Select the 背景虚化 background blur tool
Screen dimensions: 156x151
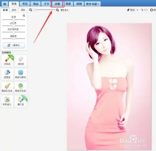tap(7, 101)
